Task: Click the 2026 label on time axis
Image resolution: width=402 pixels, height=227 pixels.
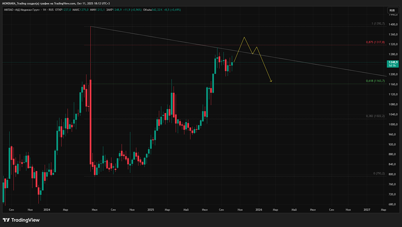Action: click(259, 210)
